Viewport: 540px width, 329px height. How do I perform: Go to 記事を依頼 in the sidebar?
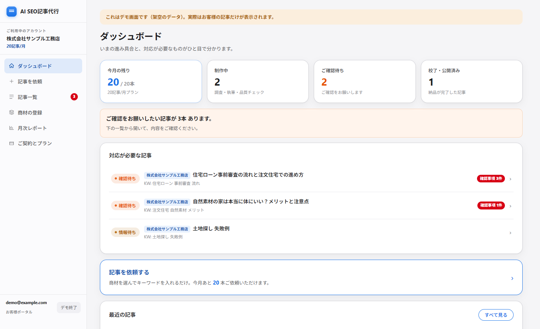[x=43, y=81]
